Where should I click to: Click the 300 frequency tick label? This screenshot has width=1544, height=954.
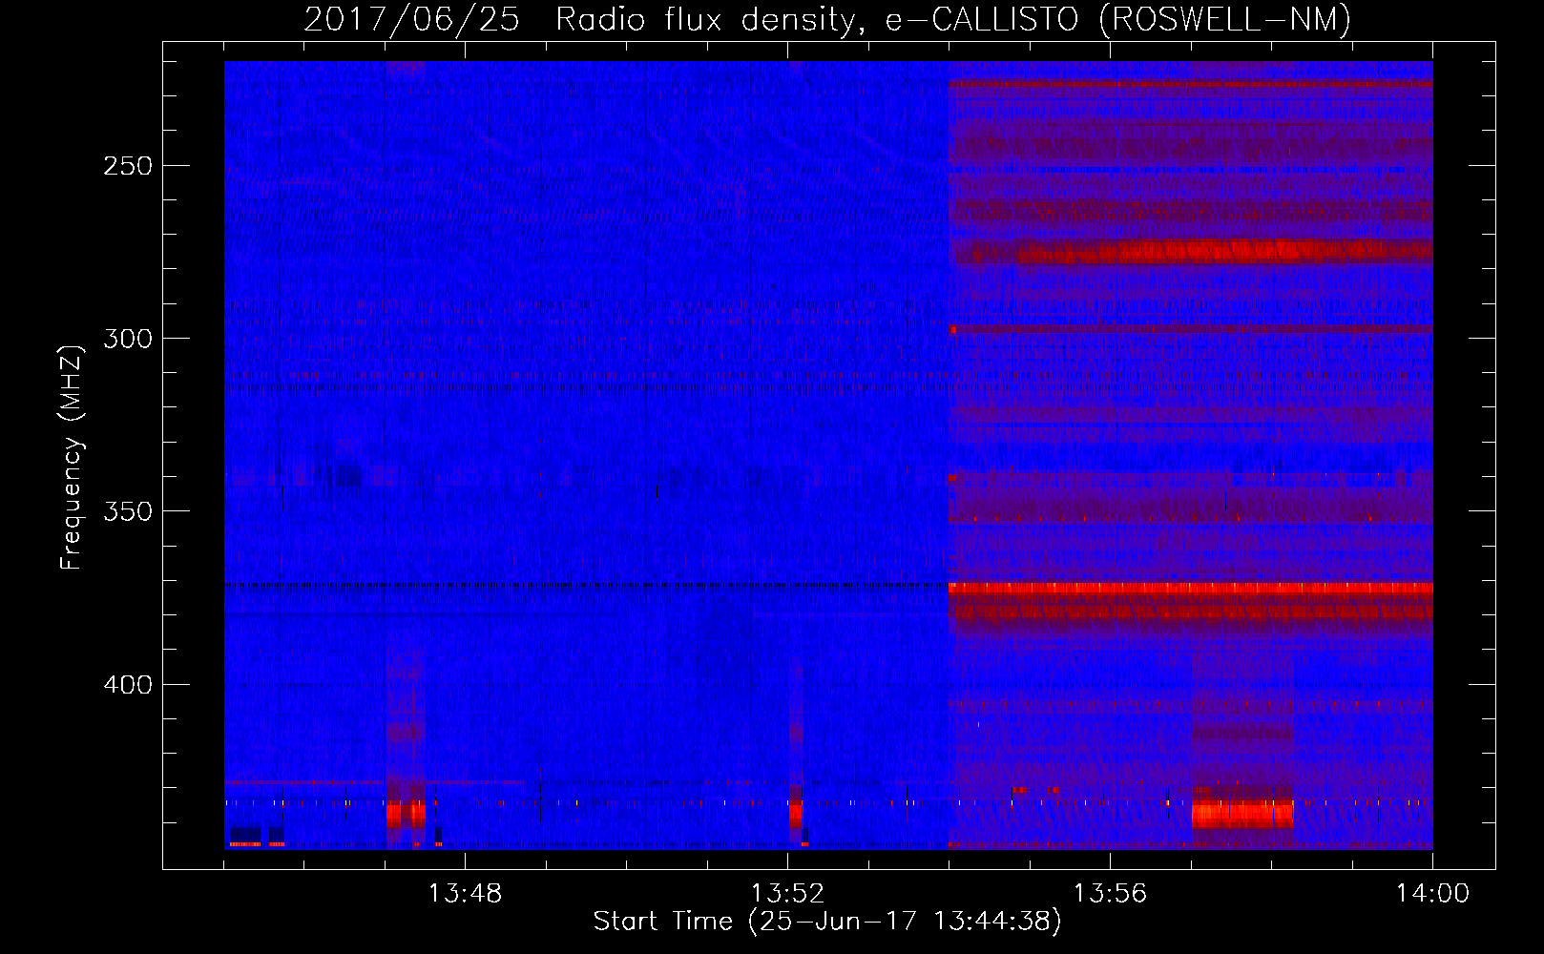pos(127,339)
